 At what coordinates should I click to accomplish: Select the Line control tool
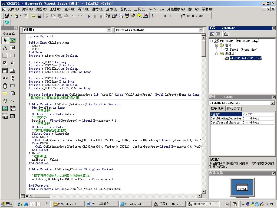pyautogui.click(x=12, y=101)
